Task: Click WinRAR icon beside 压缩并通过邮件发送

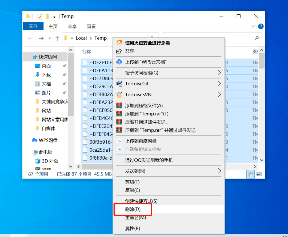Action: pos(119,122)
